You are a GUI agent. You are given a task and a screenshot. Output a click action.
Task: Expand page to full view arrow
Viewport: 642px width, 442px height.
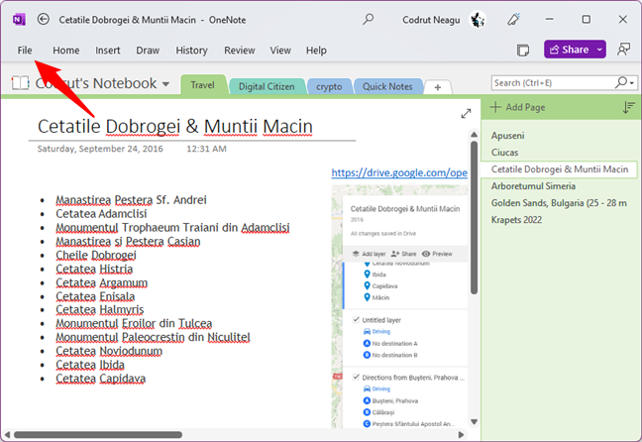466,114
